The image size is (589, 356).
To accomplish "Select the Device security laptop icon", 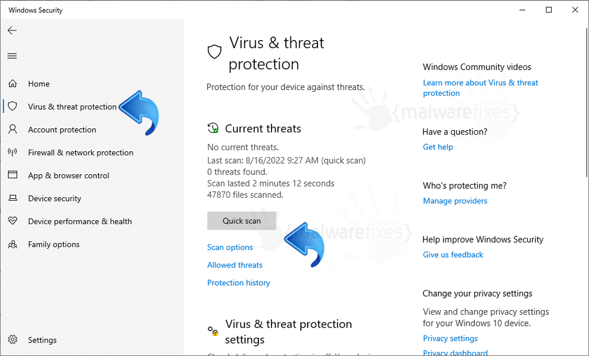I will (x=12, y=198).
